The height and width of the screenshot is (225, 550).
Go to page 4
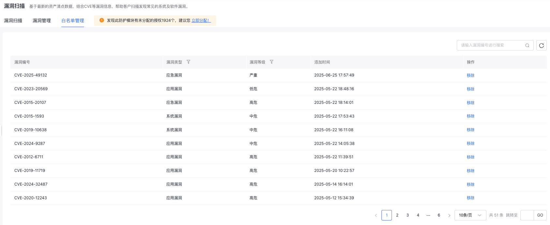(x=418, y=215)
